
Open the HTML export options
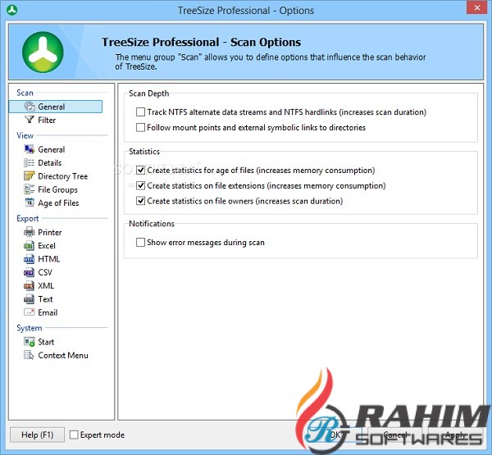tap(48, 259)
